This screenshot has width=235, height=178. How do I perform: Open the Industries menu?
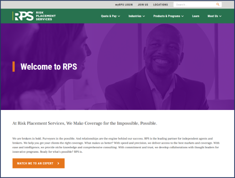pos(137,16)
